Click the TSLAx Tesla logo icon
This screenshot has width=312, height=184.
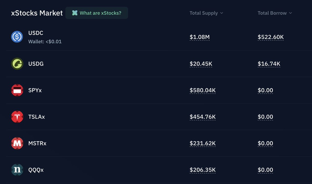tap(17, 117)
